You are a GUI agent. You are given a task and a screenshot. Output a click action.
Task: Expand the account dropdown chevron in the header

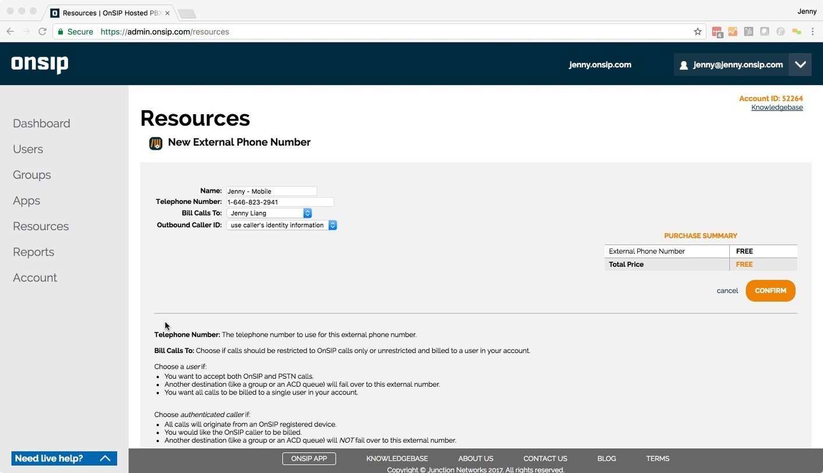click(x=800, y=64)
